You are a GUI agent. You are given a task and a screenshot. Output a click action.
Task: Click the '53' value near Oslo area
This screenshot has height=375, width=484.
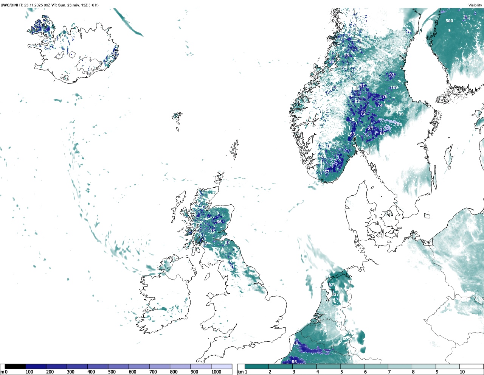[352, 134]
